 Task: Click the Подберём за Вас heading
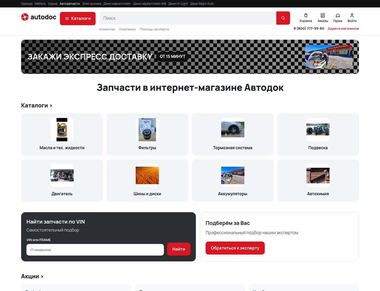pyautogui.click(x=228, y=223)
